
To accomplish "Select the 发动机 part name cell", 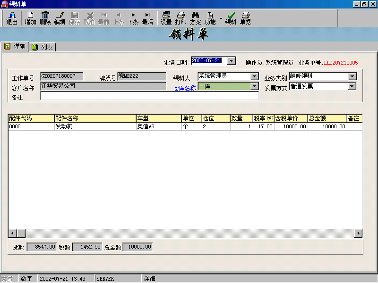I will click(95, 126).
